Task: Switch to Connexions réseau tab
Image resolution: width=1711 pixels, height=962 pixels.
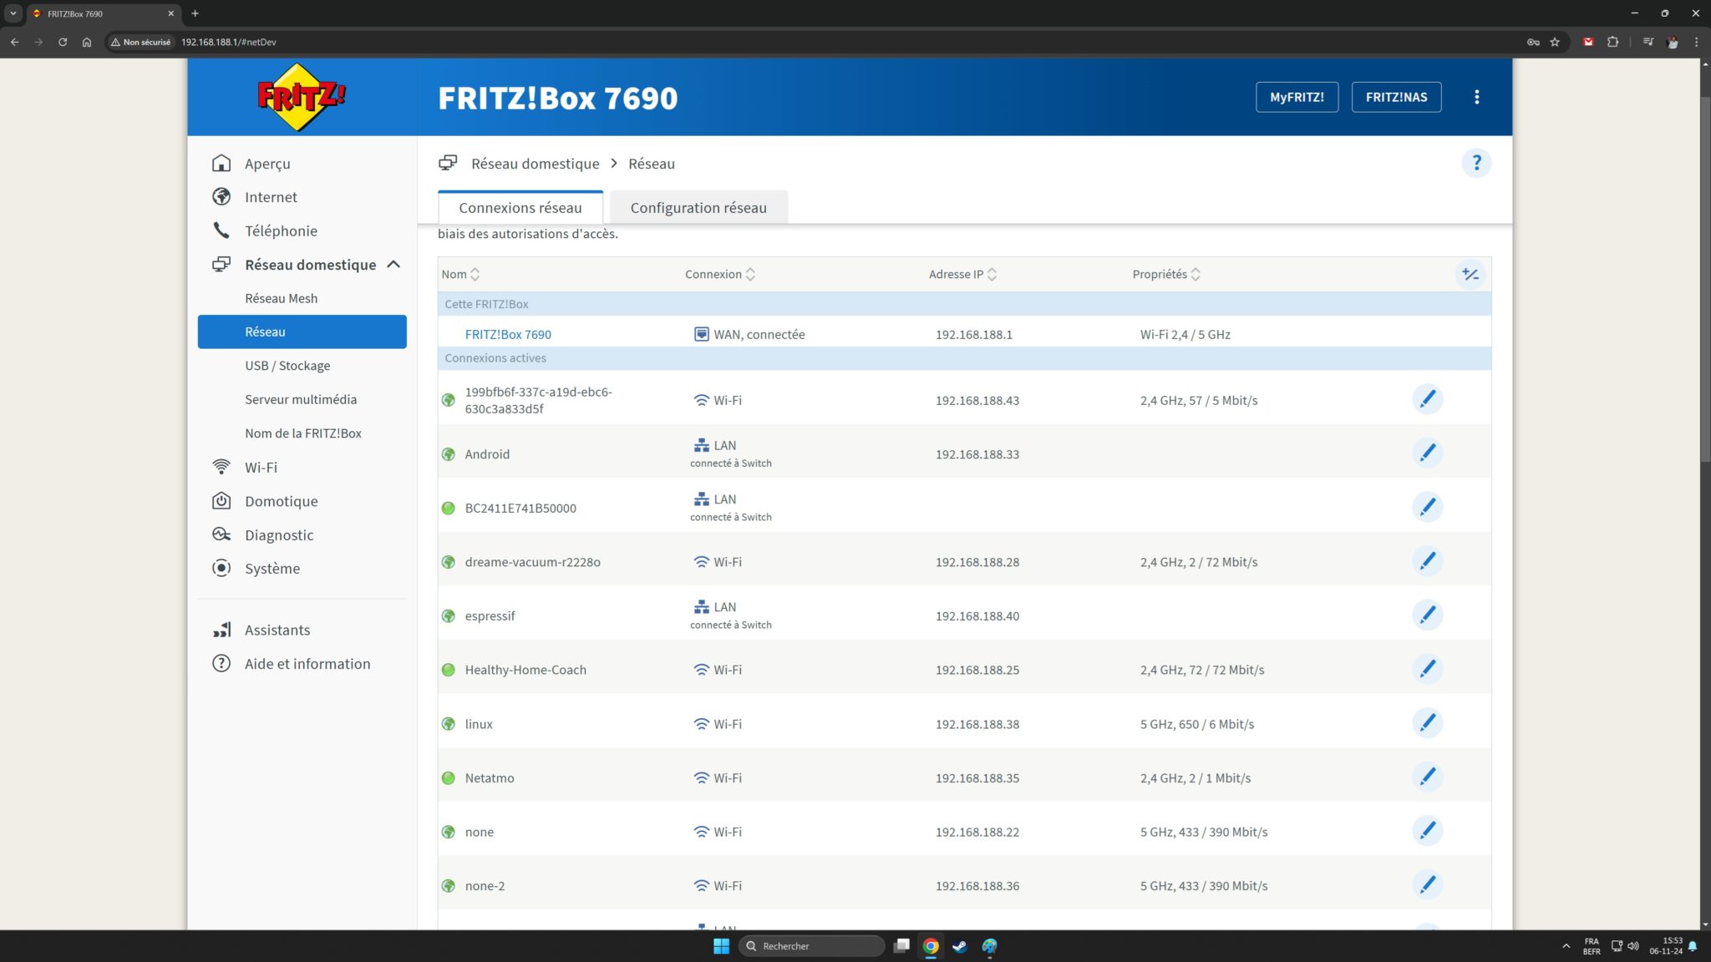Action: click(x=520, y=208)
